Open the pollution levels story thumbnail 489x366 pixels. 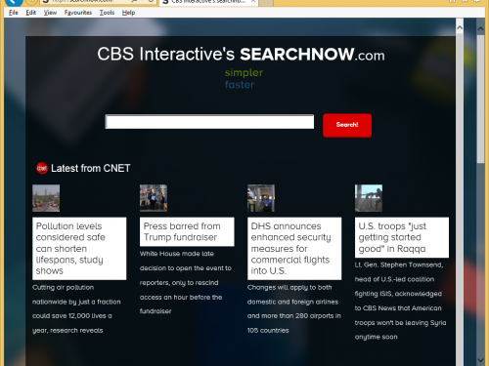pyautogui.click(x=46, y=198)
